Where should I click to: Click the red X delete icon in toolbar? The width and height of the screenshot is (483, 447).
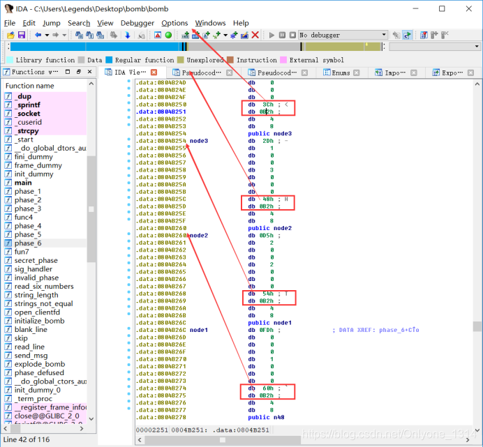pyautogui.click(x=255, y=35)
